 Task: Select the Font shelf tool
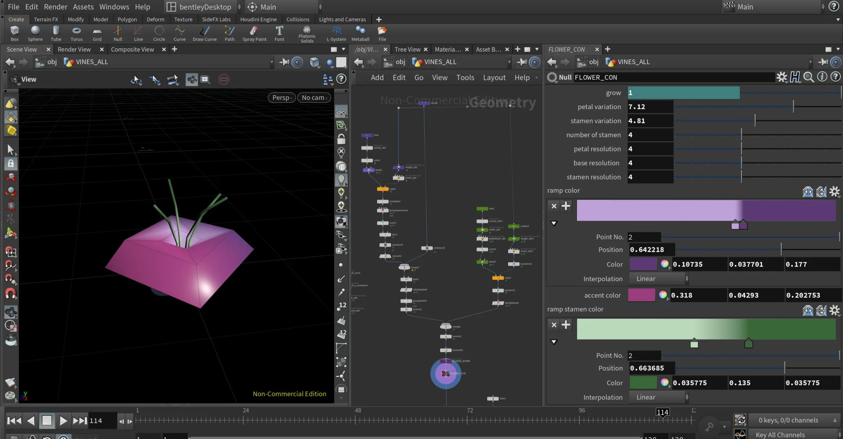click(279, 33)
